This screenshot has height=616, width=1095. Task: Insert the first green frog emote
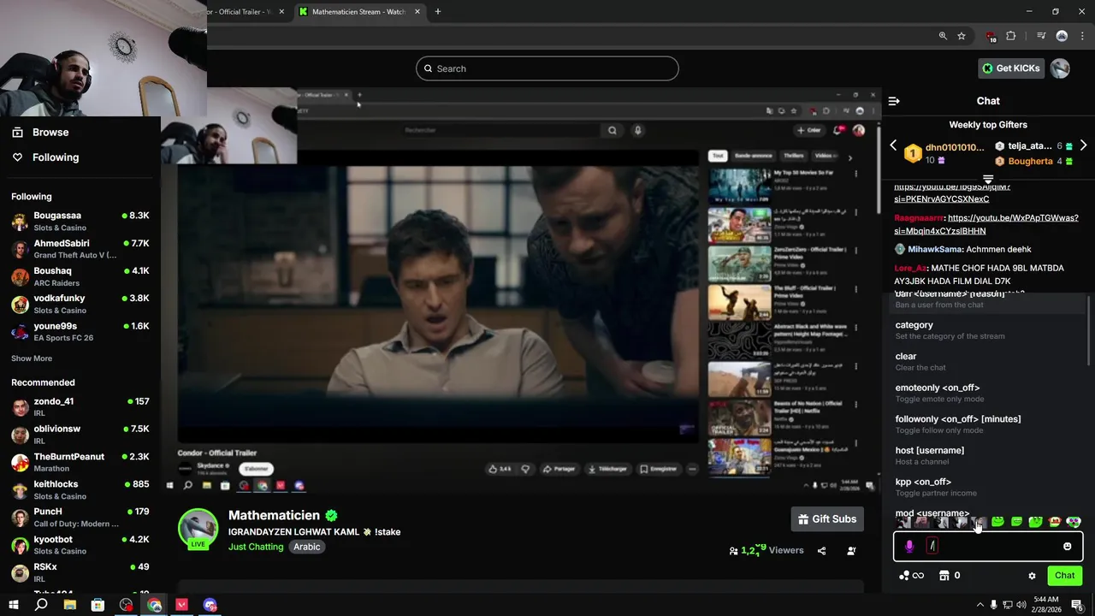tap(997, 521)
